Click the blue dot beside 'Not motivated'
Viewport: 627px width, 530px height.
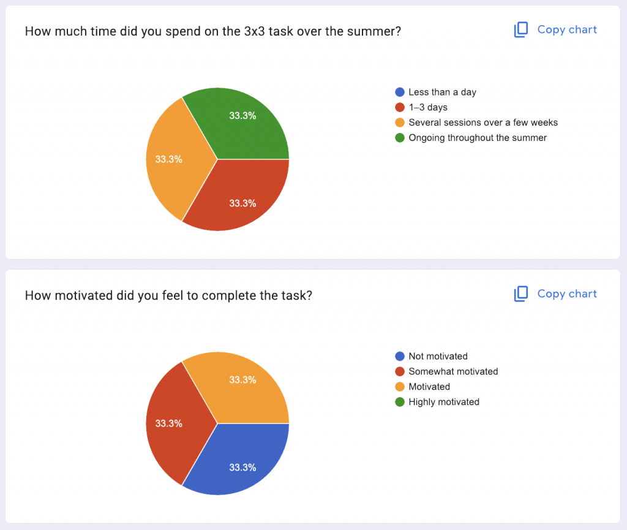click(400, 356)
